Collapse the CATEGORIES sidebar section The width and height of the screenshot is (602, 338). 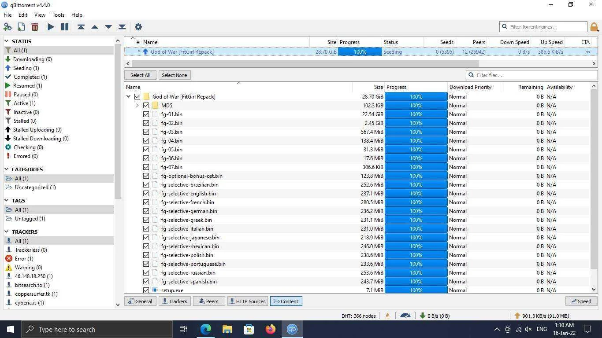(7, 169)
